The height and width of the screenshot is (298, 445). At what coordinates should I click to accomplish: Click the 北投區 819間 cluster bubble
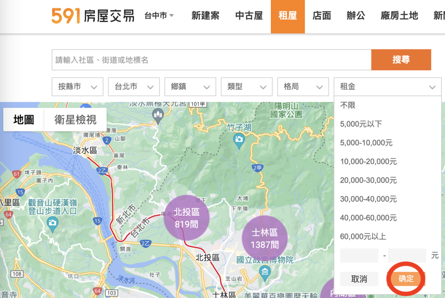coord(186,218)
